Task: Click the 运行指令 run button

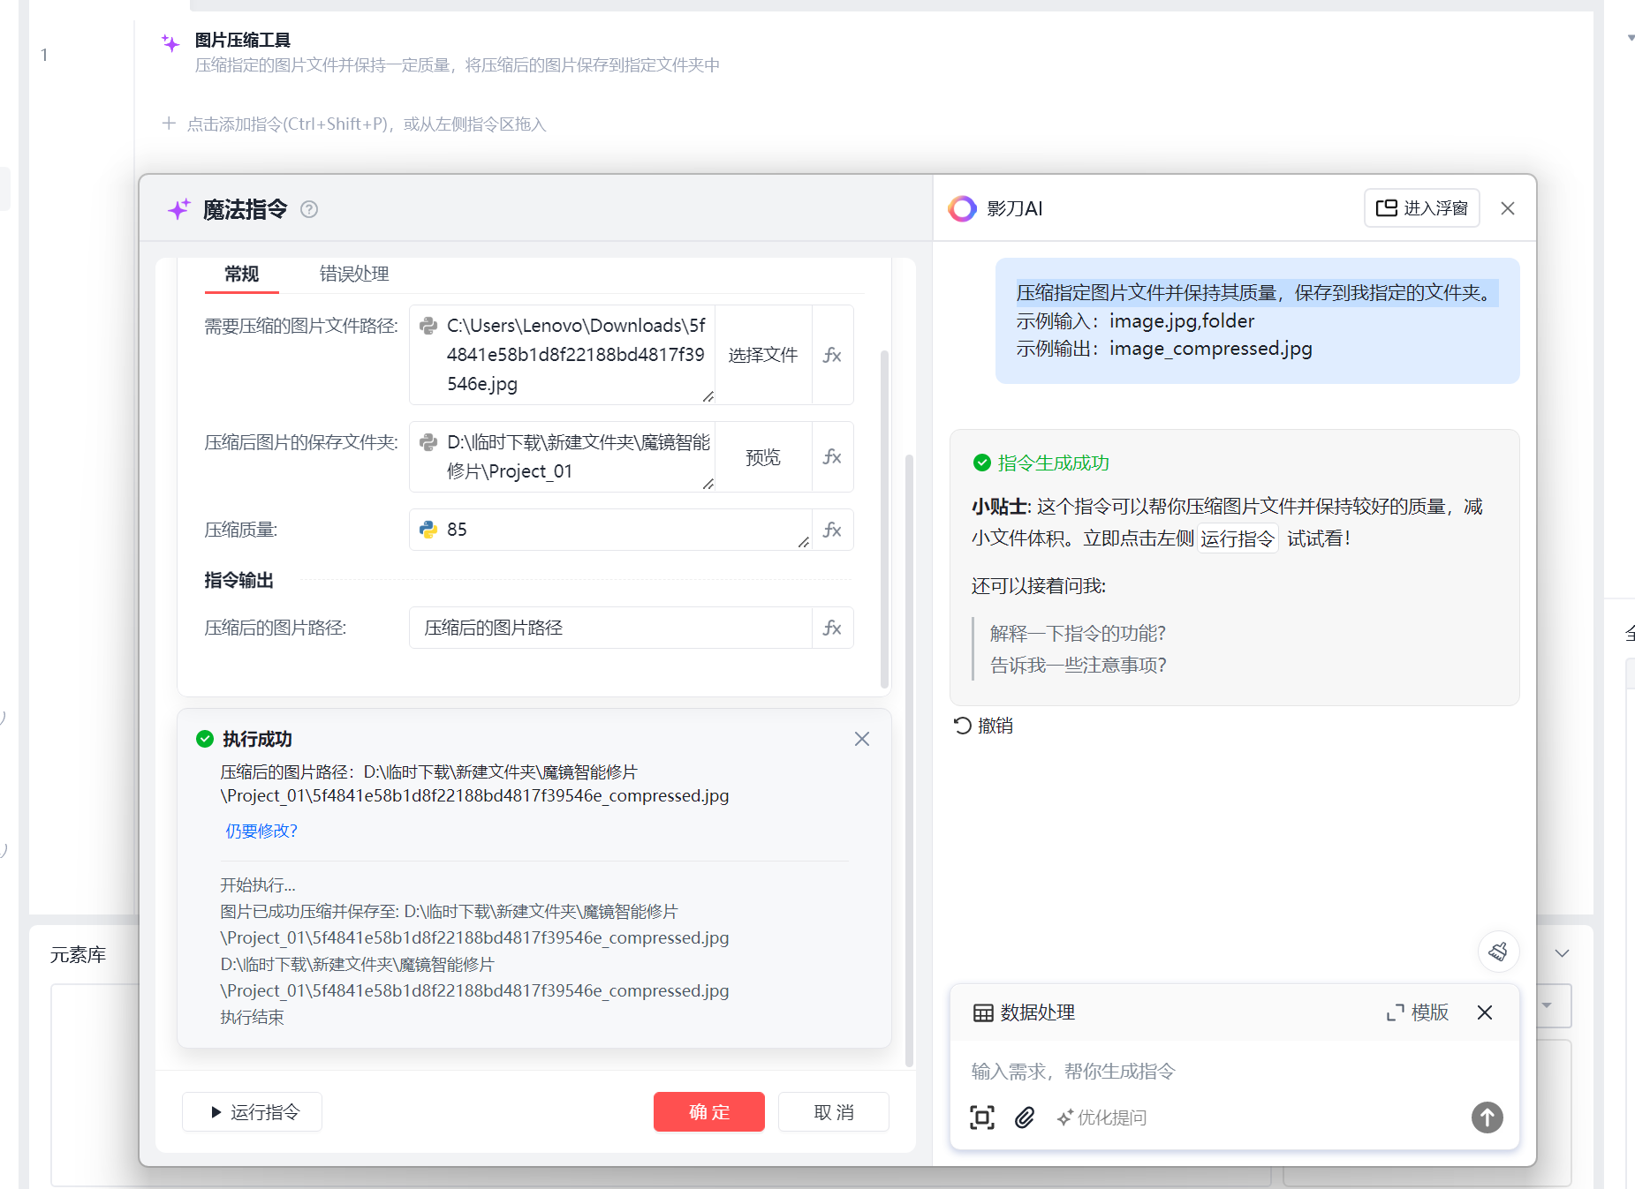Action: click(253, 1112)
